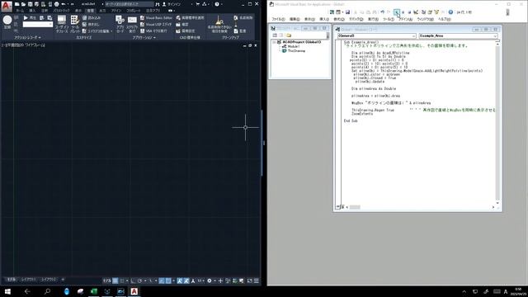
Task: Open workspace switching gear menu
Action: click(x=210, y=280)
